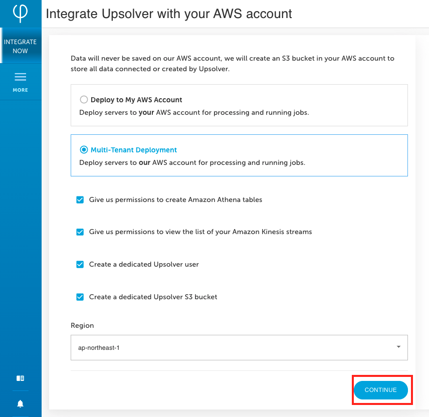Toggle Amazon Athena tables permission checkbox

click(80, 200)
